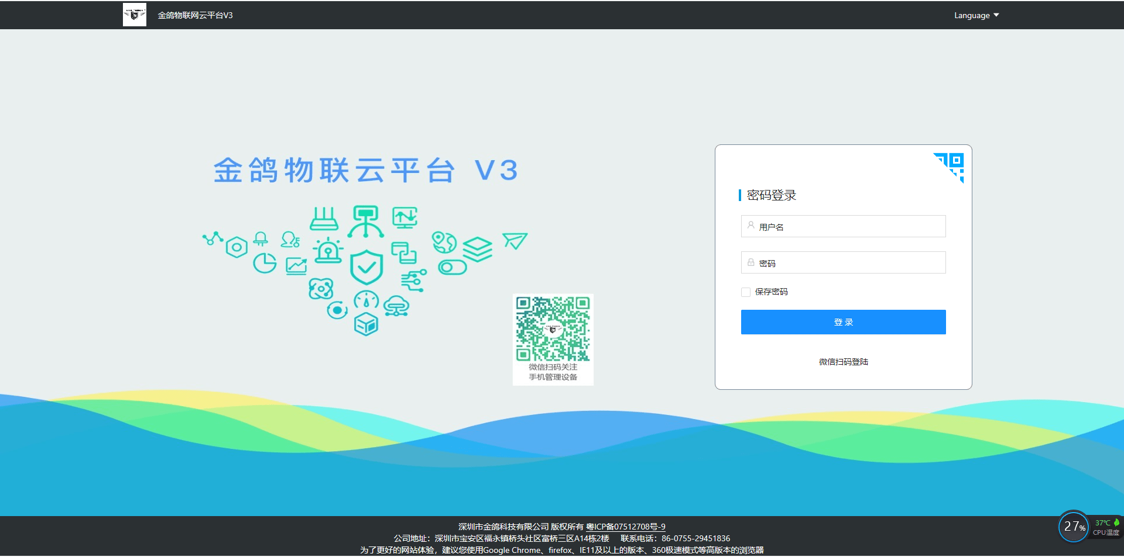The width and height of the screenshot is (1124, 557).
Task: Click the 密码登录 heading text
Action: [x=771, y=195]
